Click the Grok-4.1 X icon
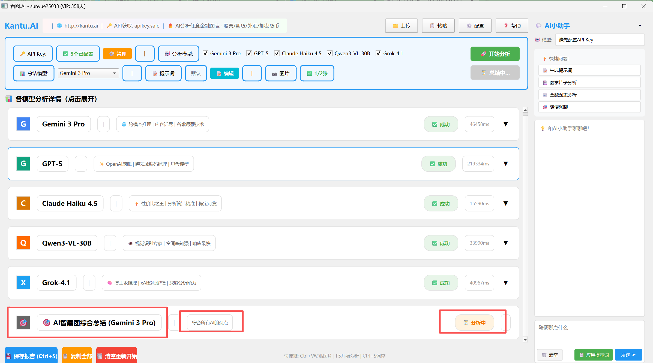 point(23,283)
